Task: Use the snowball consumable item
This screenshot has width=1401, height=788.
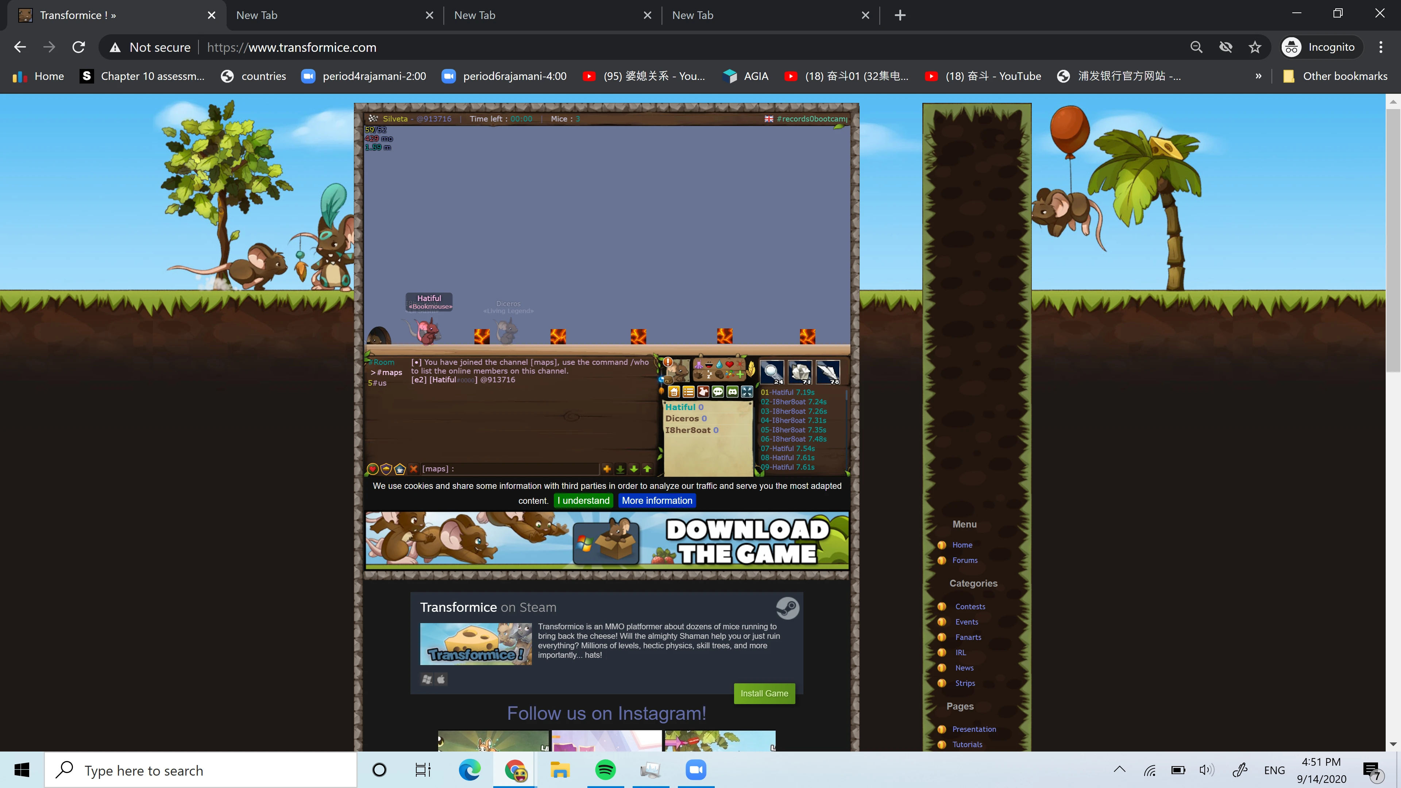Action: click(772, 372)
